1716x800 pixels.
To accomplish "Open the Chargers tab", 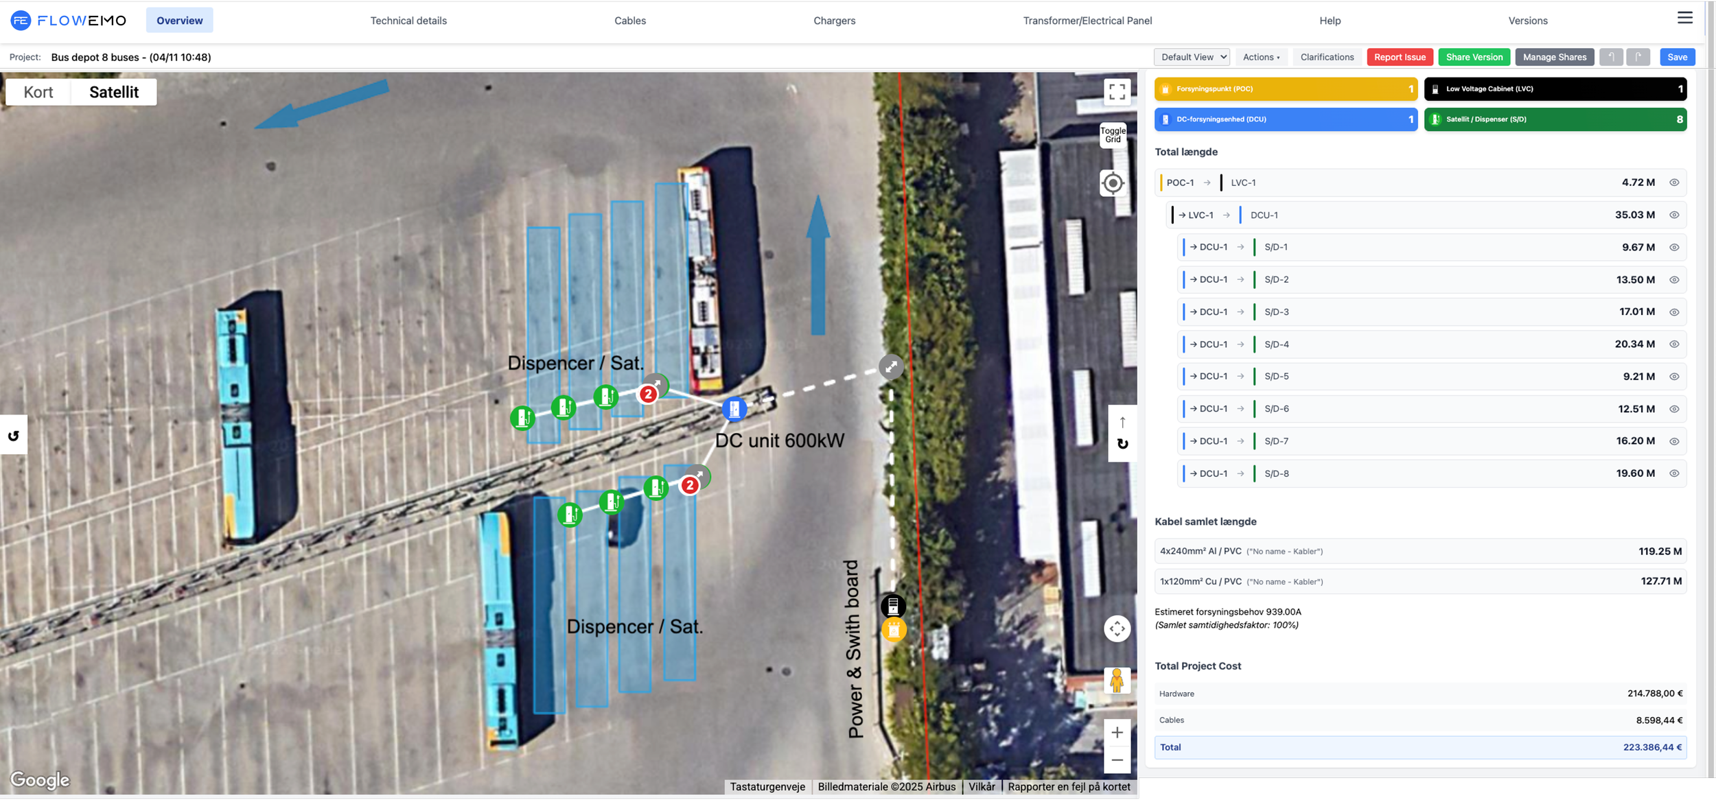I will click(x=834, y=21).
